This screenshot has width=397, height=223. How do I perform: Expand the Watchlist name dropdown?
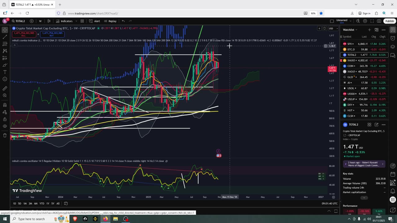350,30
